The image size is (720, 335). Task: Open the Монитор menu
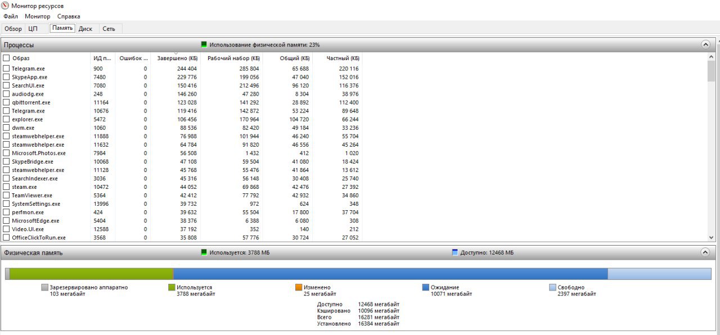tap(37, 16)
